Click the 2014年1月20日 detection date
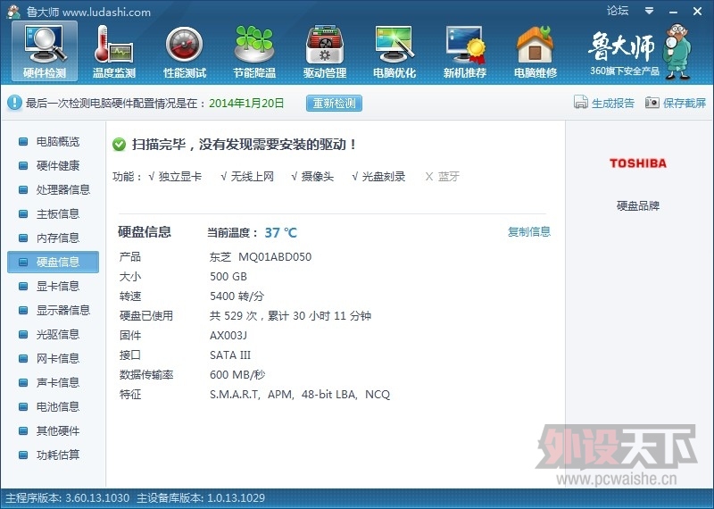This screenshot has height=509, width=714. coord(246,103)
